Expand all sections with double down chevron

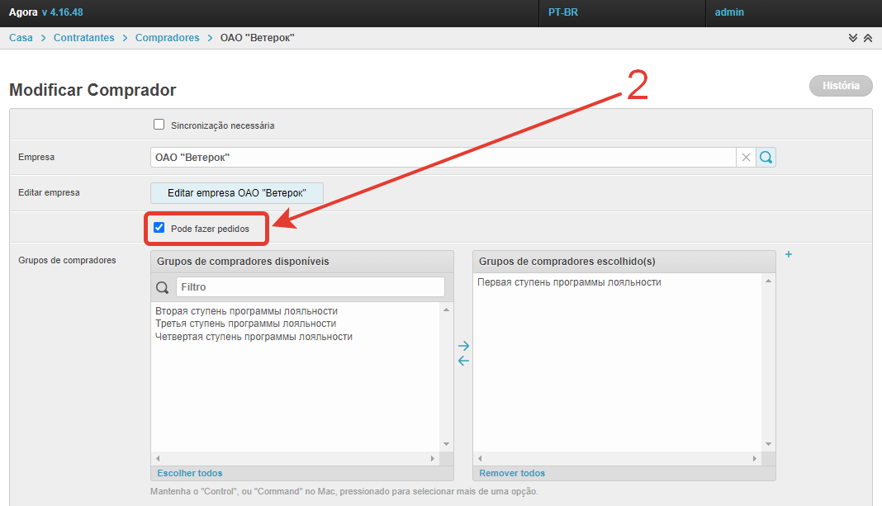coord(853,38)
